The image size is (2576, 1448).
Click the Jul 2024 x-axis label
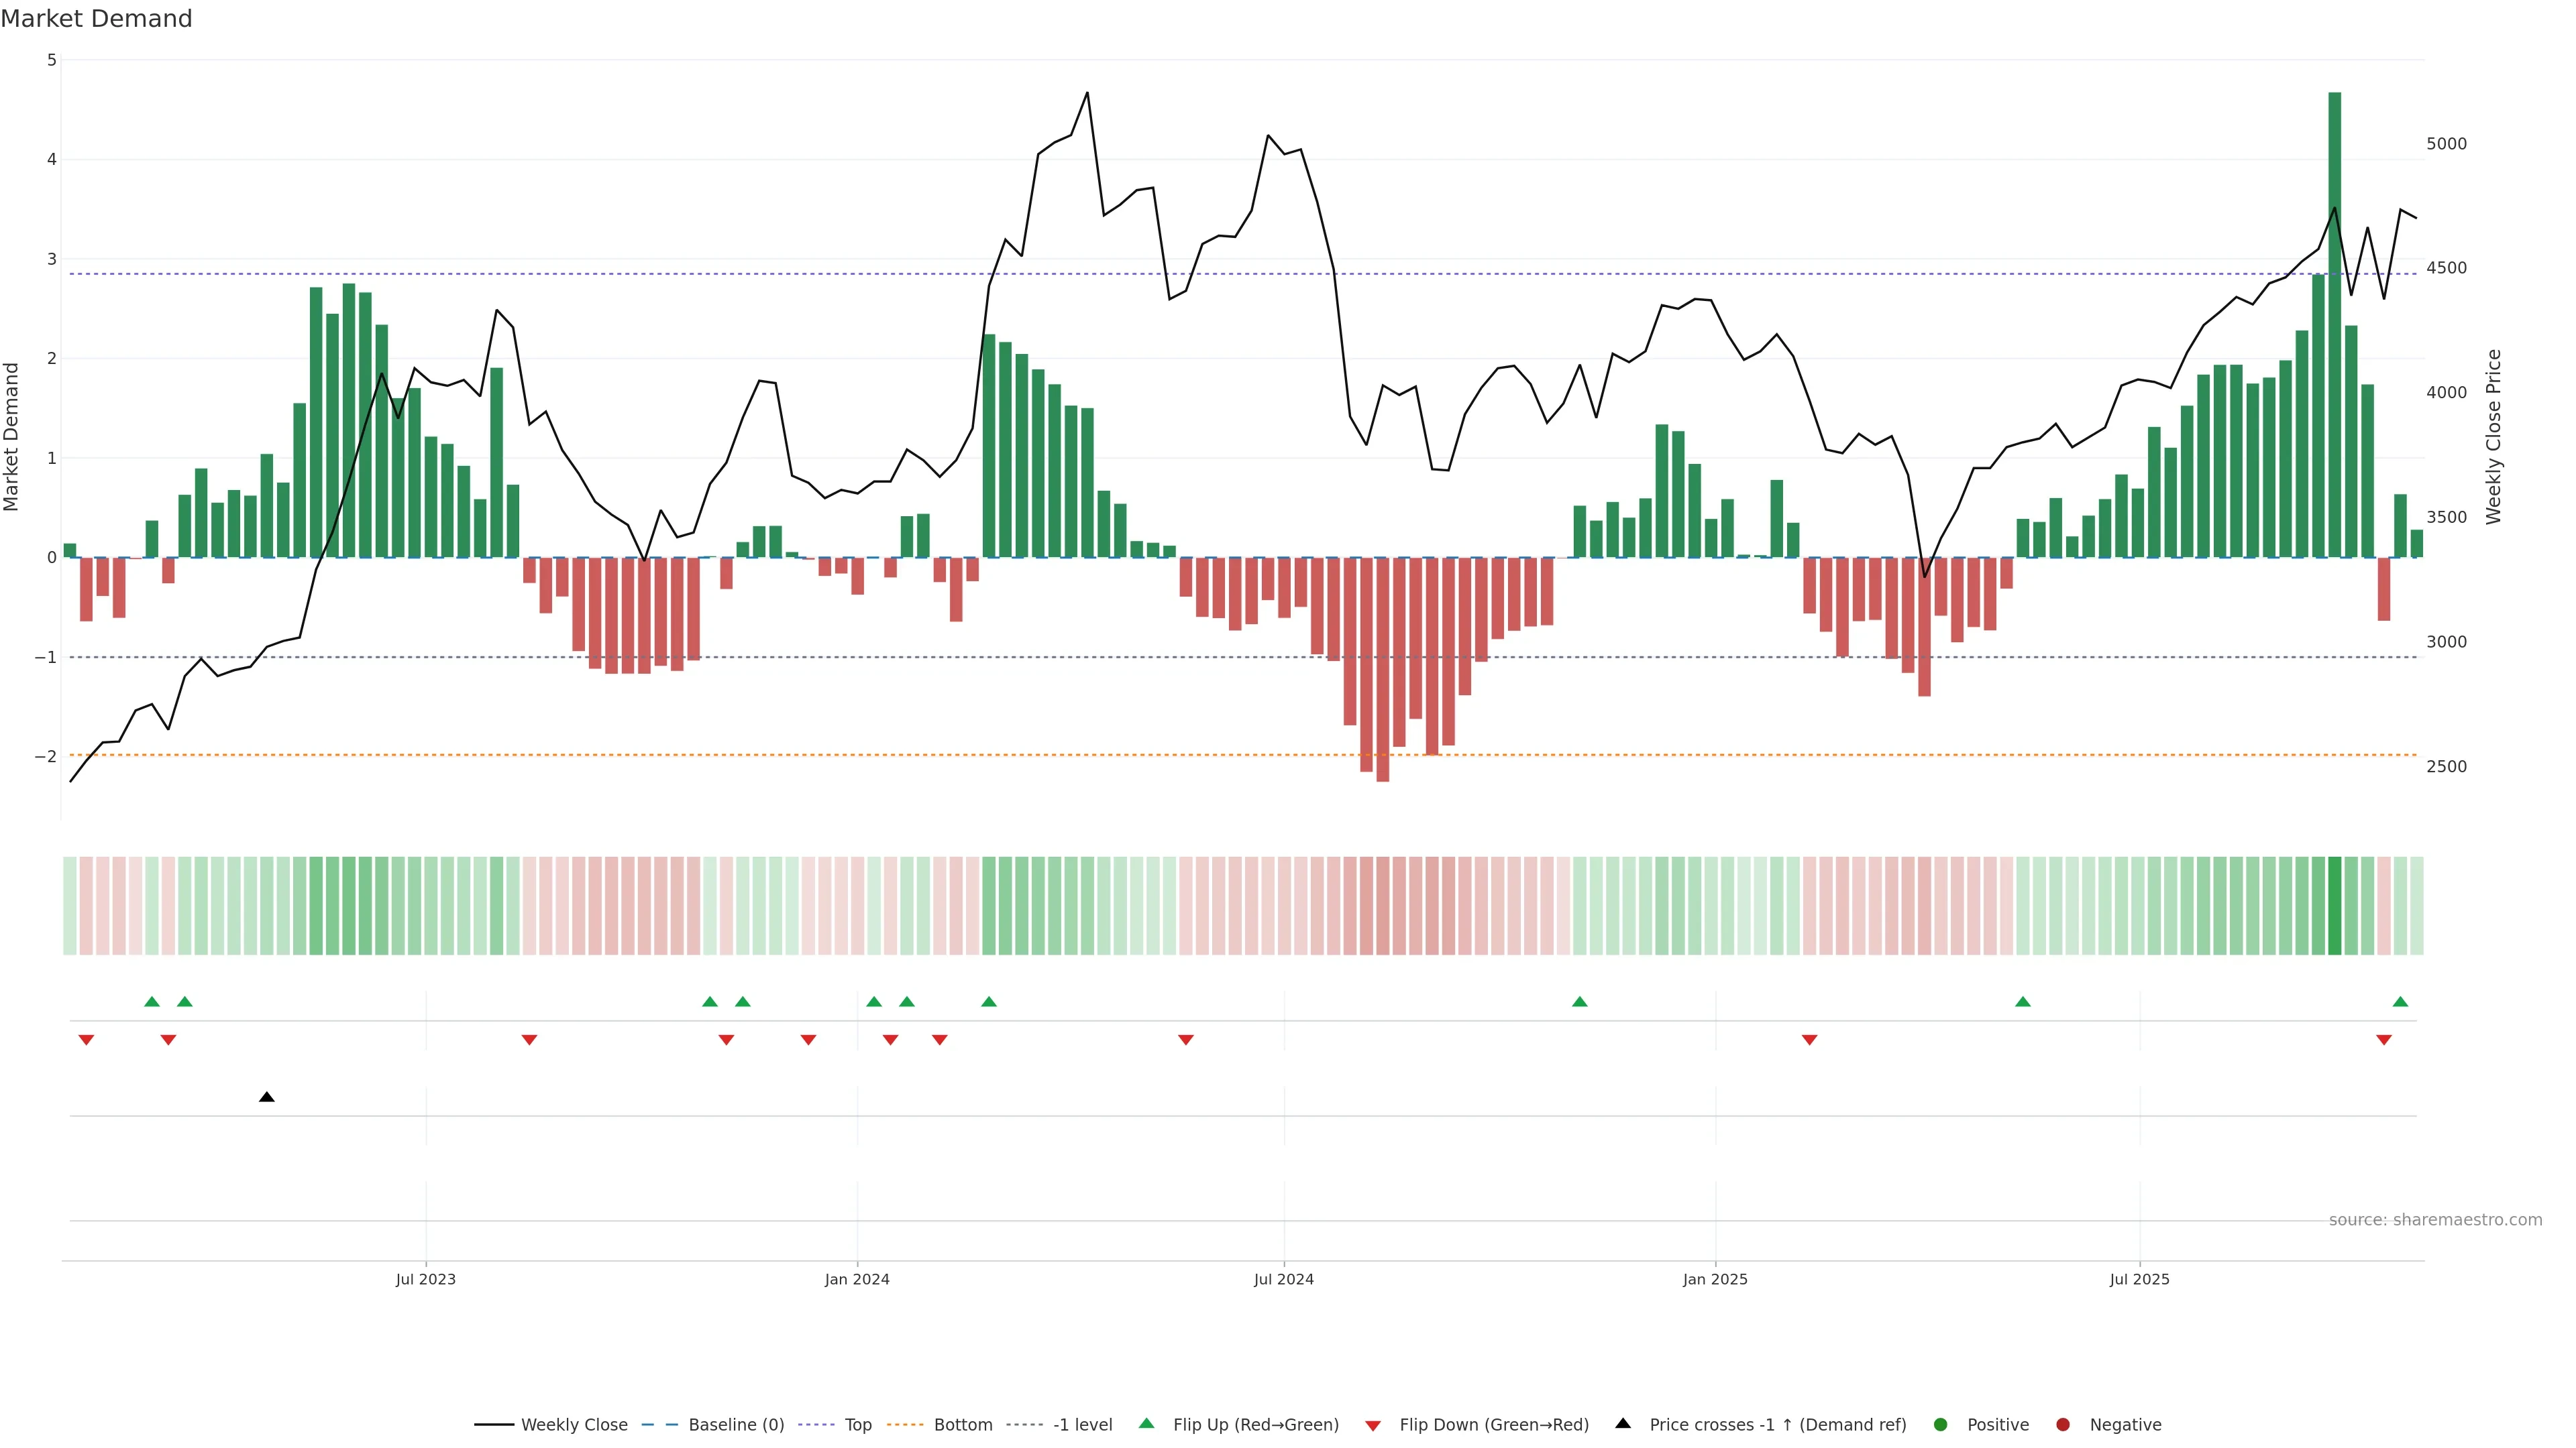1284,1279
